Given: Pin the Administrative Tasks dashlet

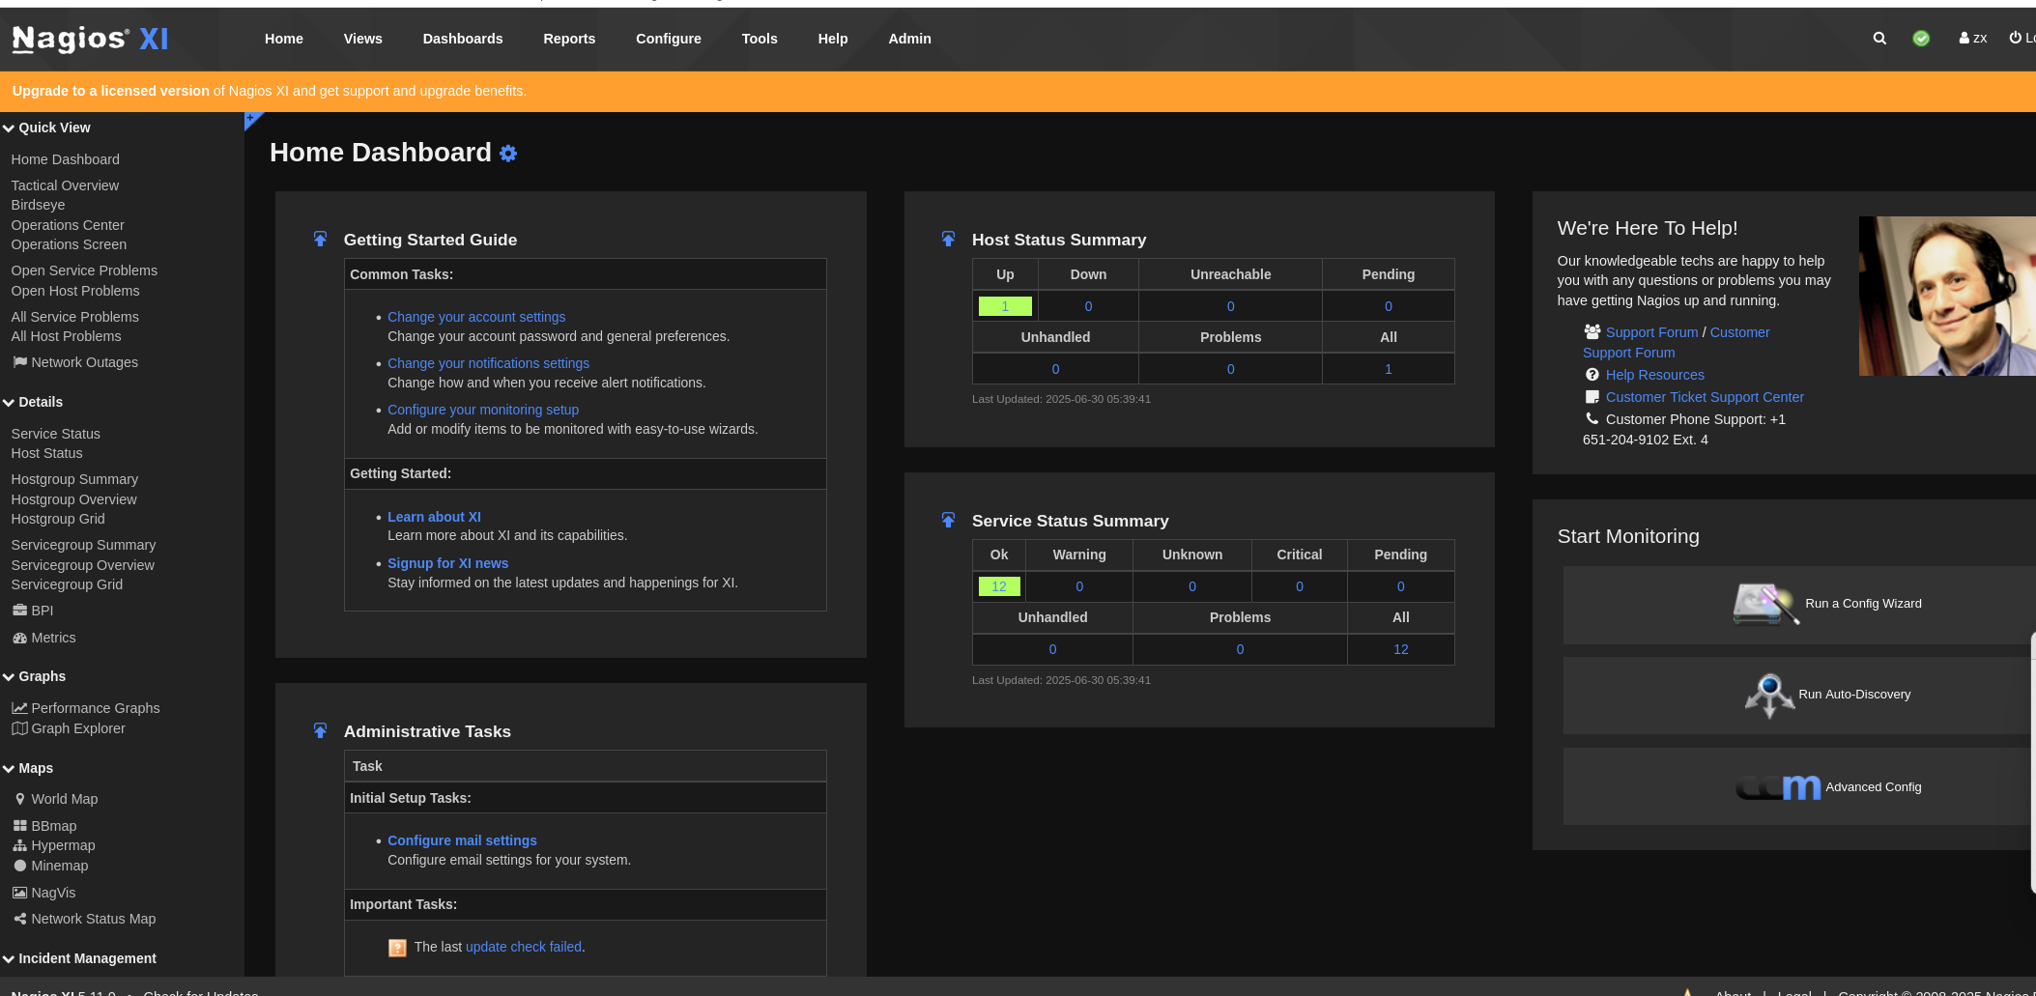Looking at the screenshot, I should [320, 730].
